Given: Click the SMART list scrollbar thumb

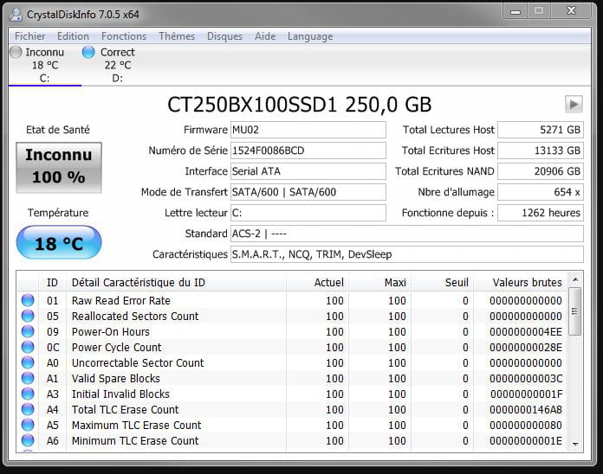Looking at the screenshot, I should 575,311.
